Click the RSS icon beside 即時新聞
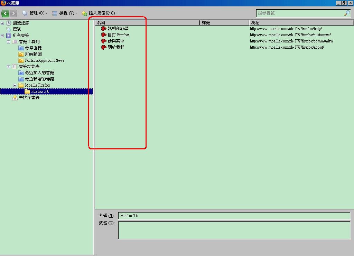Viewport: 354px width, 256px height. click(21, 54)
